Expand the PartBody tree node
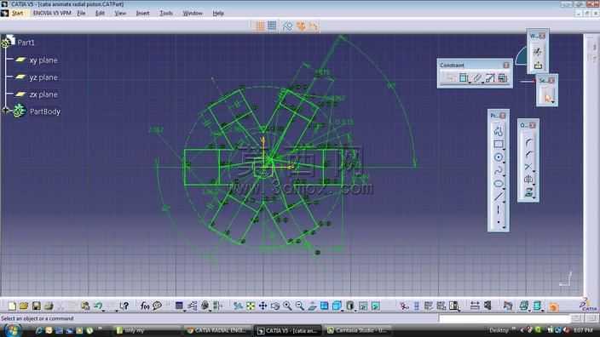 (x=5, y=111)
